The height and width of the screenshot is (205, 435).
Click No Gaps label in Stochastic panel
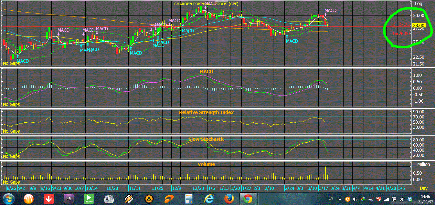tap(11, 156)
